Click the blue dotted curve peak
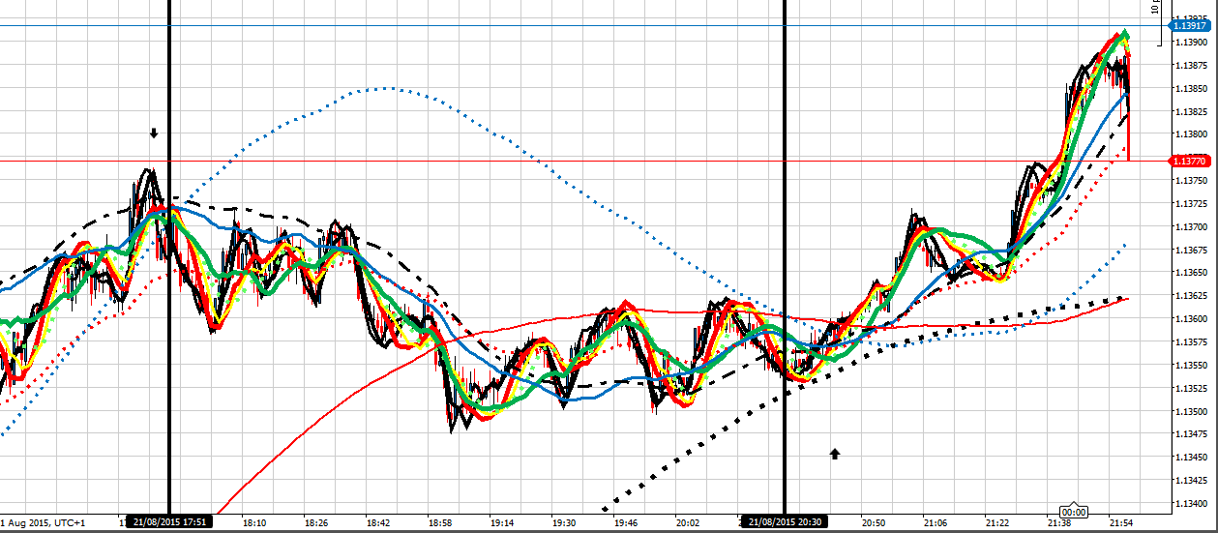Image resolution: width=1218 pixels, height=533 pixels. coord(384,88)
